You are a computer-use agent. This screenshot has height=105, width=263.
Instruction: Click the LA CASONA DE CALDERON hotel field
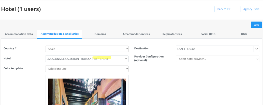pyautogui.click(x=84, y=59)
